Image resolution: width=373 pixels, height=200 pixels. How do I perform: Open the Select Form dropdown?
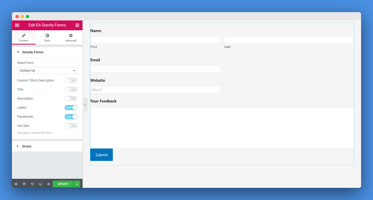pyautogui.click(x=47, y=70)
